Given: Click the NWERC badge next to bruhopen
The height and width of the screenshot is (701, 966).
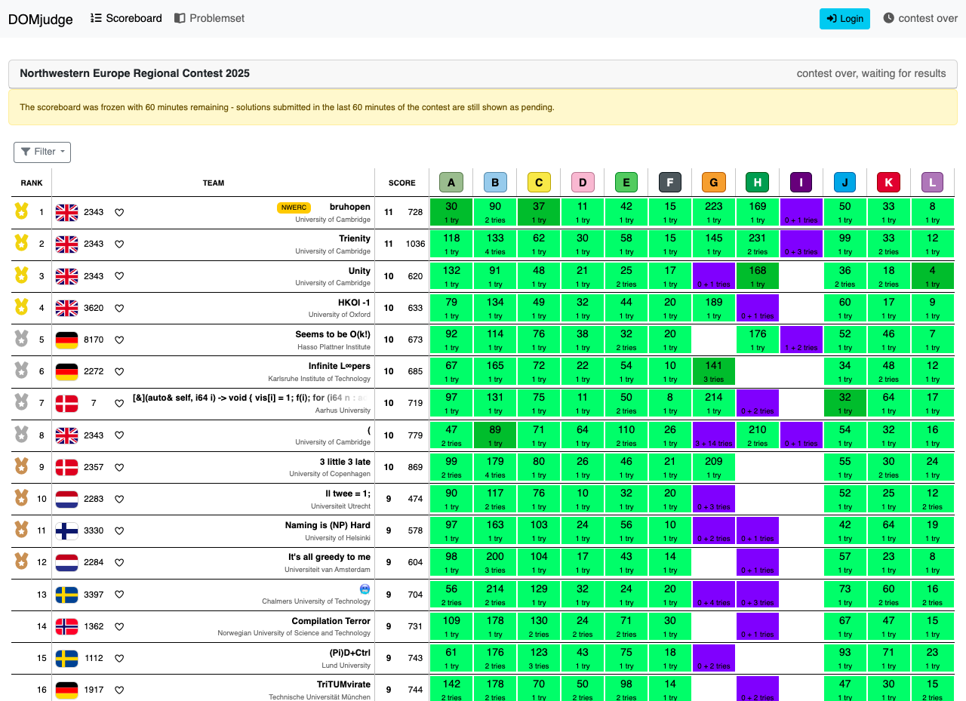Looking at the screenshot, I should click(294, 208).
